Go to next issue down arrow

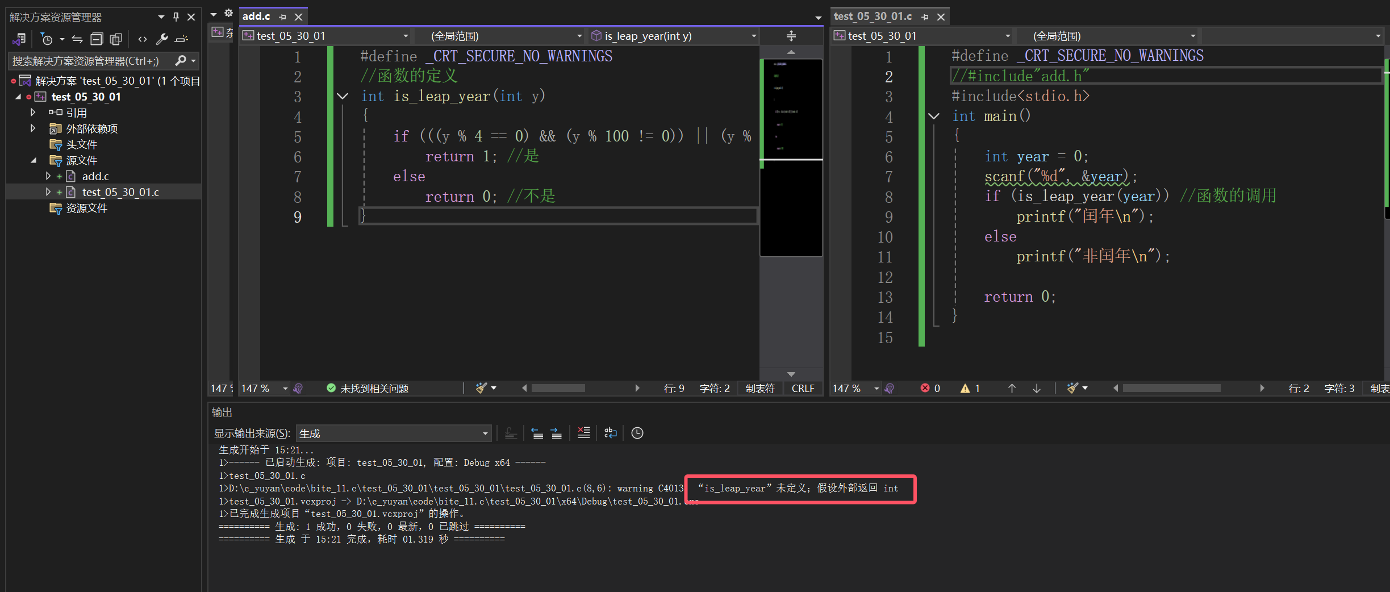click(1037, 389)
